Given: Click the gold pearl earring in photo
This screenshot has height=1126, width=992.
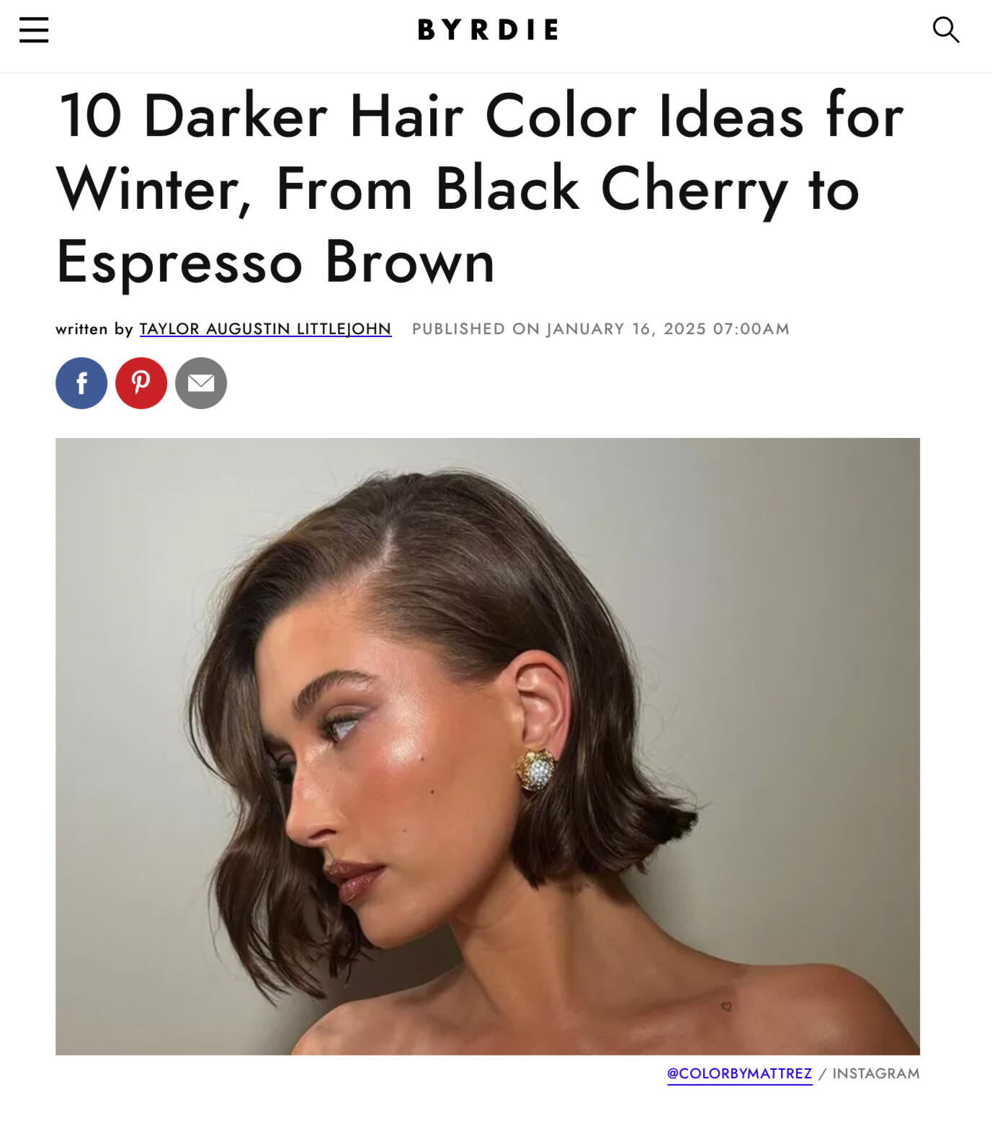Looking at the screenshot, I should 536,771.
